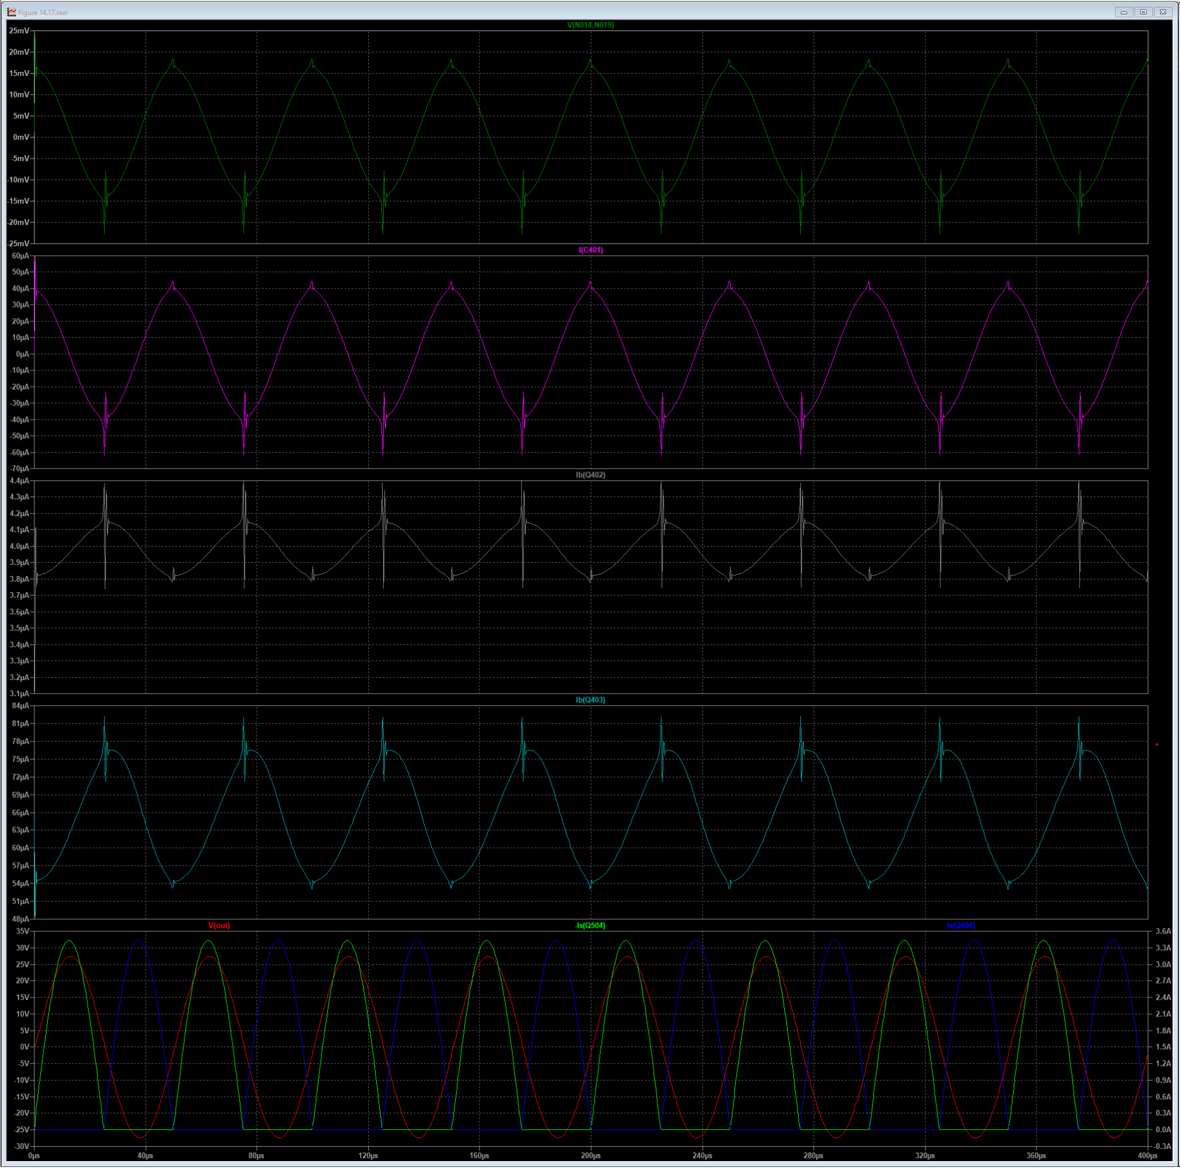This screenshot has width=1180, height=1168.
Task: Click the 66µA axis tick label
Action: 20,813
